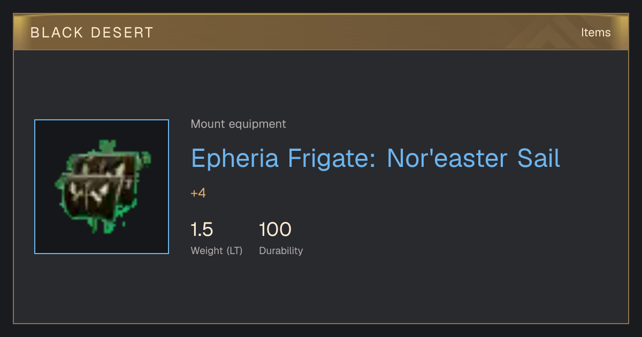Click the Durability label

(x=281, y=250)
